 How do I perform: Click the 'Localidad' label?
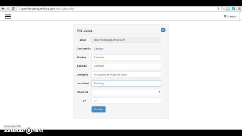pos(82,83)
